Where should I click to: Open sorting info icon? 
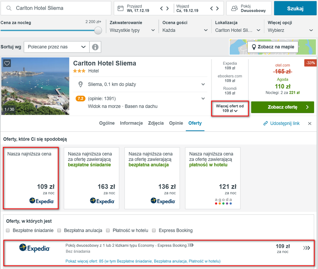(x=95, y=47)
